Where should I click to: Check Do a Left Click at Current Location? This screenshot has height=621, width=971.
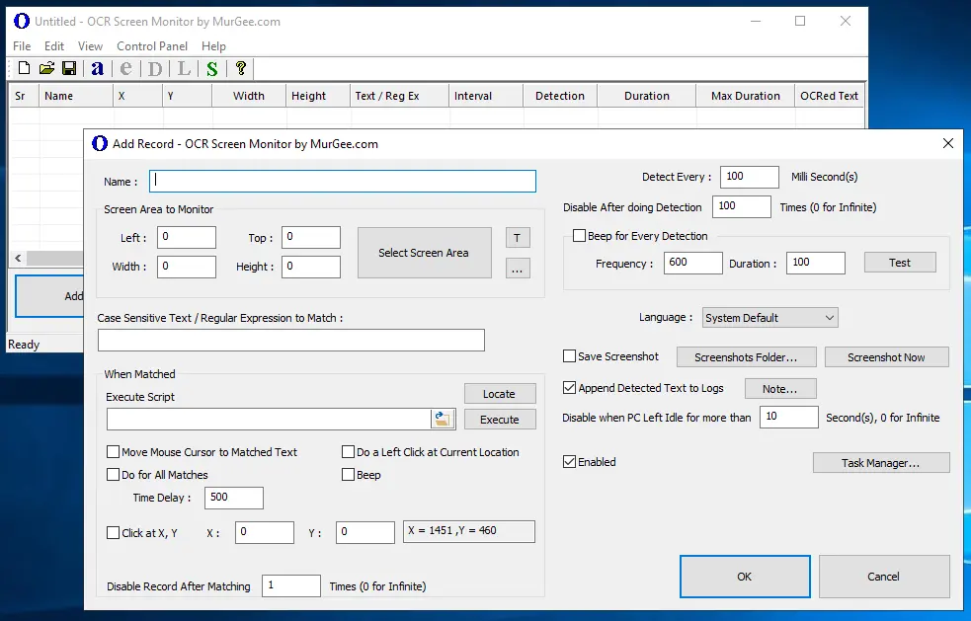coord(348,452)
